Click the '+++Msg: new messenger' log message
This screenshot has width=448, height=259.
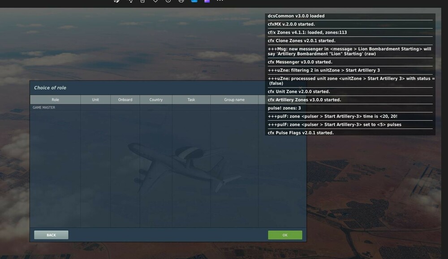click(x=349, y=51)
